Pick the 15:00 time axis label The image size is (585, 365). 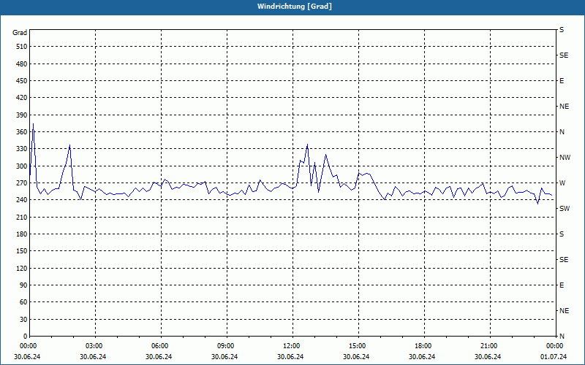(x=358, y=345)
